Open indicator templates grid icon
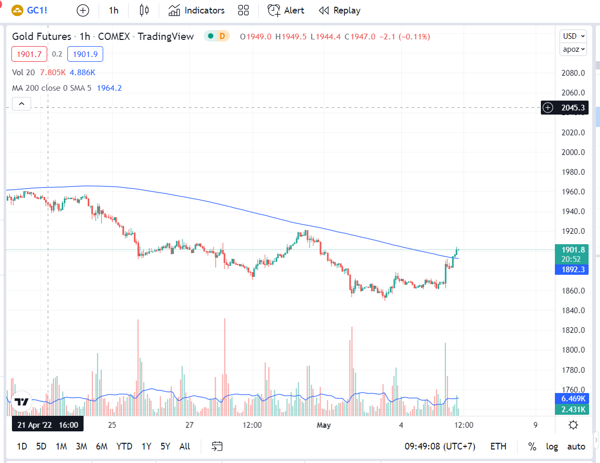 (243, 10)
